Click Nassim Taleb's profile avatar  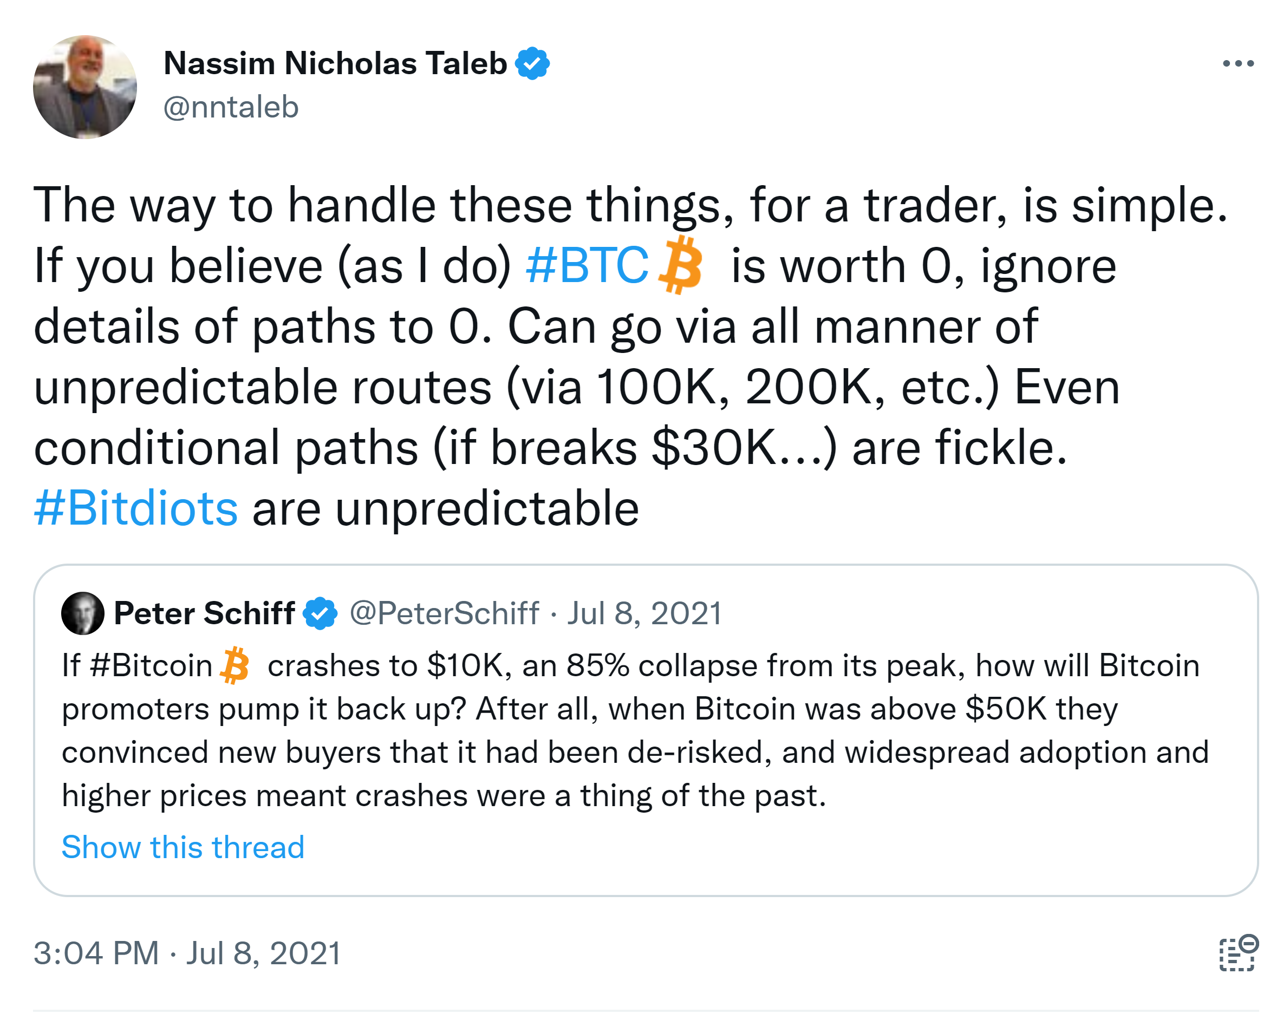85,87
